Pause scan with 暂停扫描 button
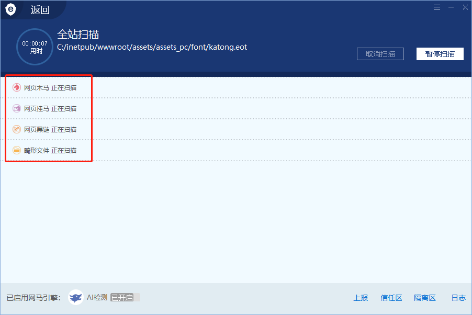 click(440, 54)
